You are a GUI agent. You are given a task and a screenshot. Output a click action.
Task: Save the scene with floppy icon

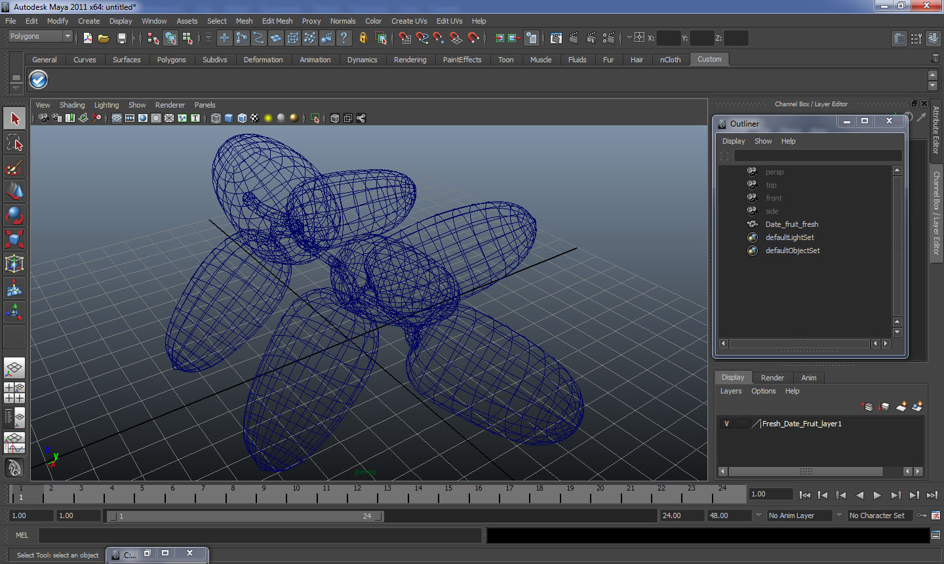point(121,38)
